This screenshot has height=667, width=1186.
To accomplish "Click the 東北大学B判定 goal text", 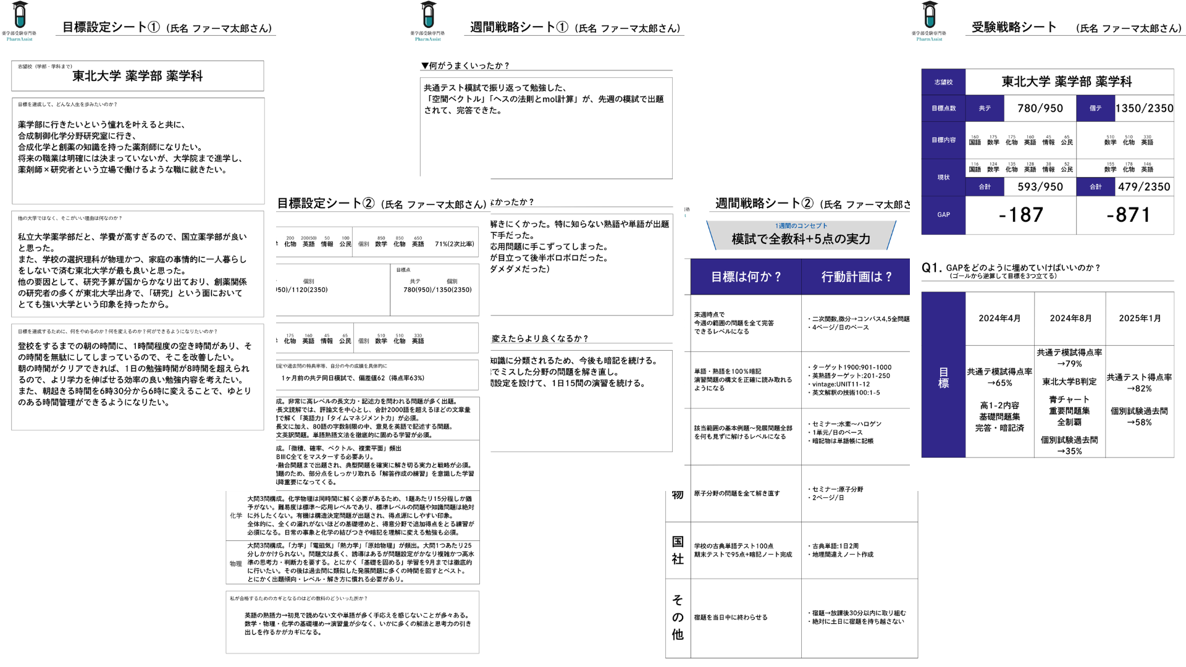I will pyautogui.click(x=1069, y=382).
